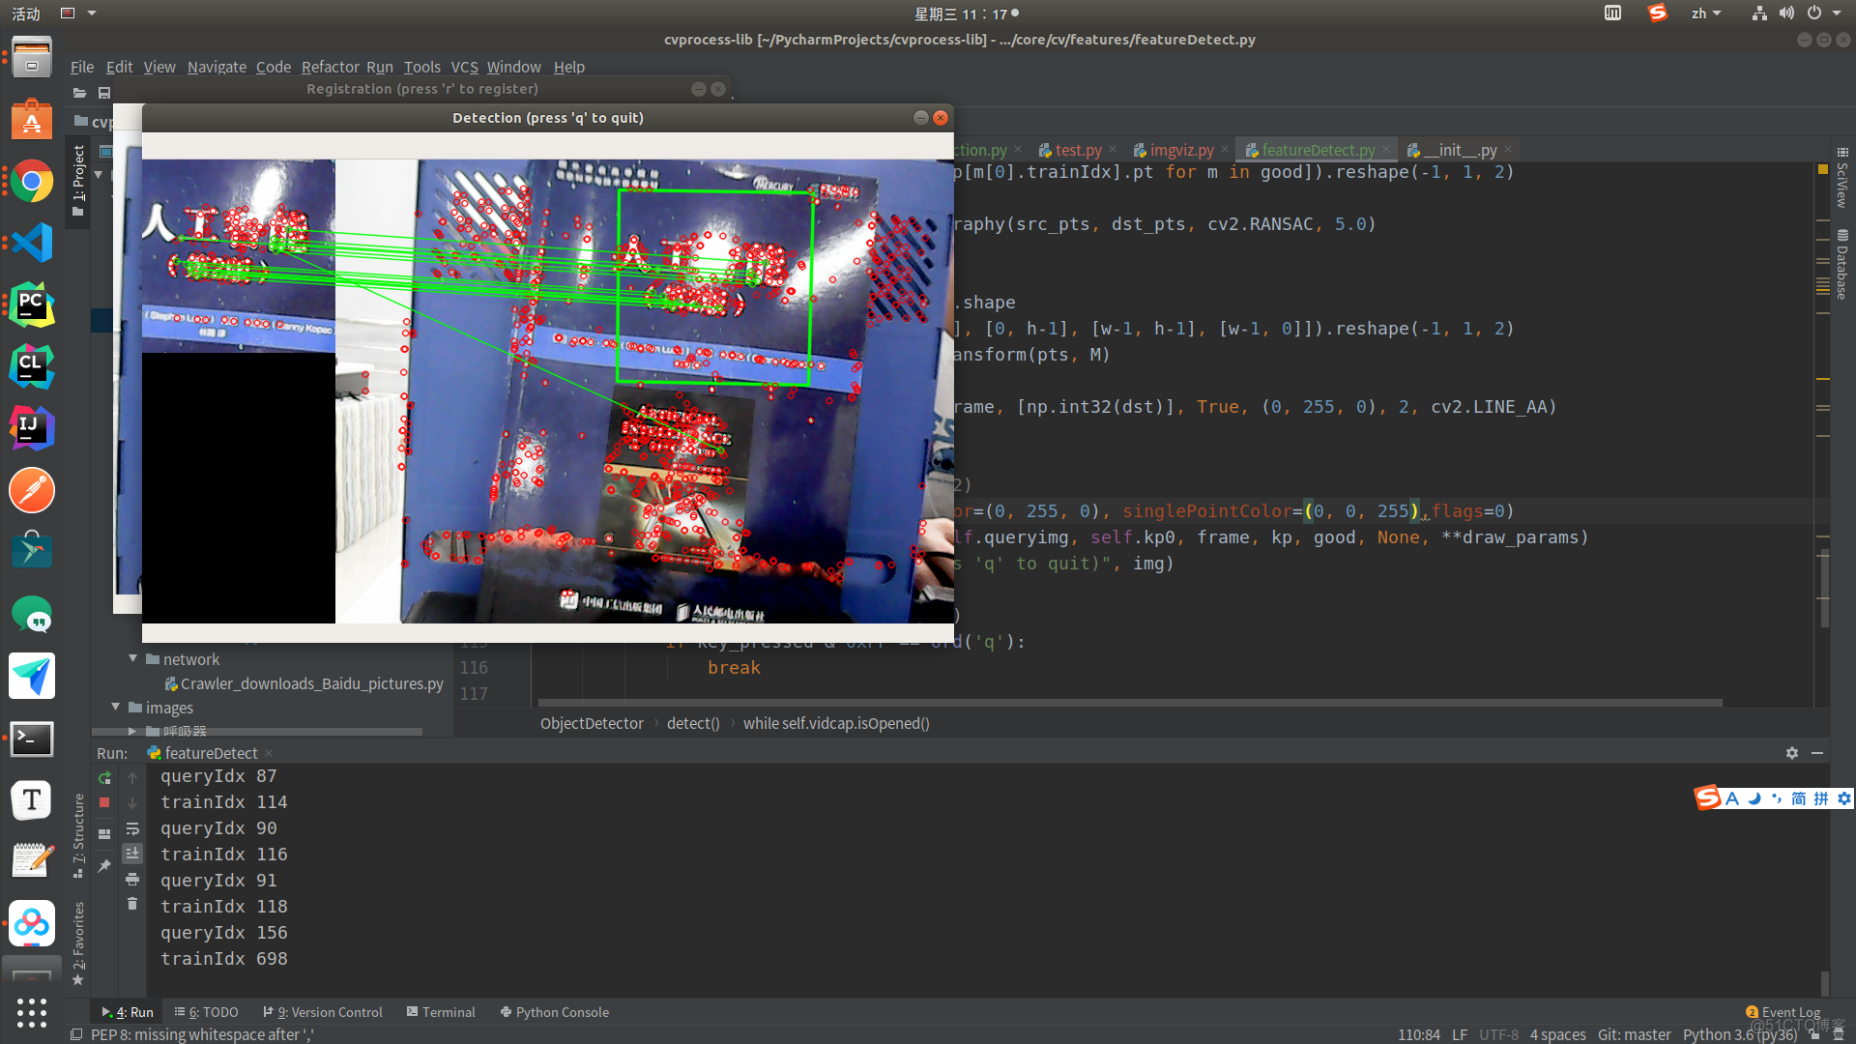1856x1044 pixels.
Task: Open the VCS menu
Action: 464,67
